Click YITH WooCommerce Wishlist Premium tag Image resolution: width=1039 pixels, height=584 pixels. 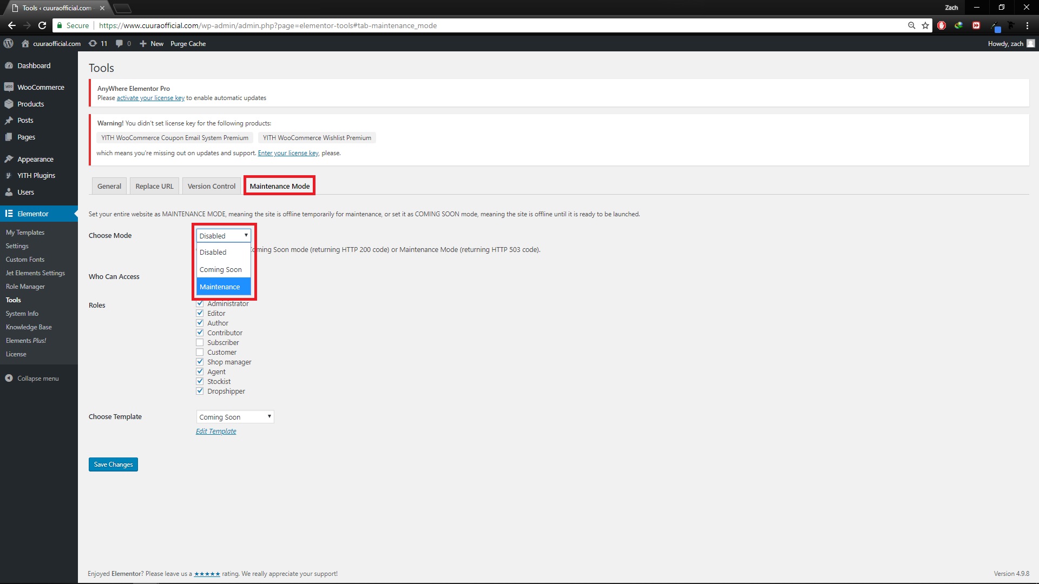(x=317, y=138)
